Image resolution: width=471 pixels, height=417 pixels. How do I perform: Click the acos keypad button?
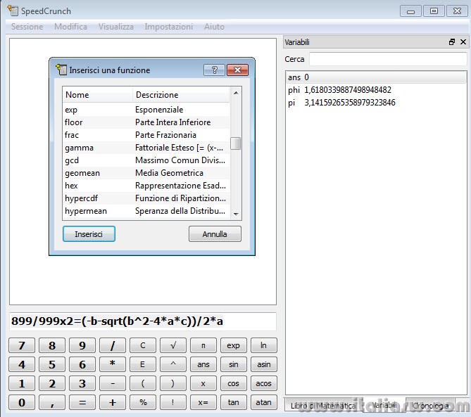264,383
